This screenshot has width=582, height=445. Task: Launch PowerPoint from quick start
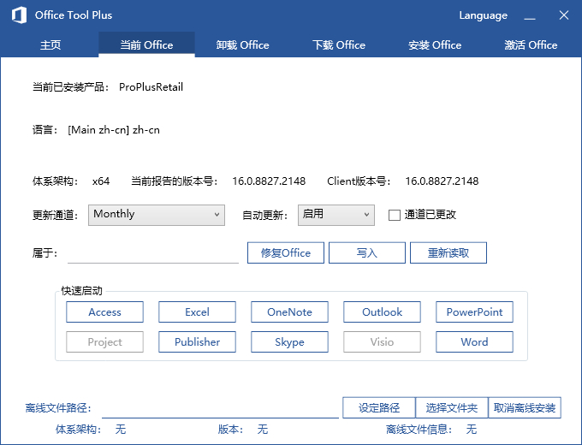[x=474, y=311]
